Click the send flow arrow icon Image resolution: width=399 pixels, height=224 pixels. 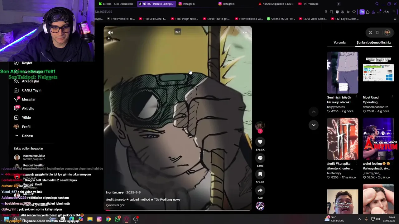(x=348, y=12)
